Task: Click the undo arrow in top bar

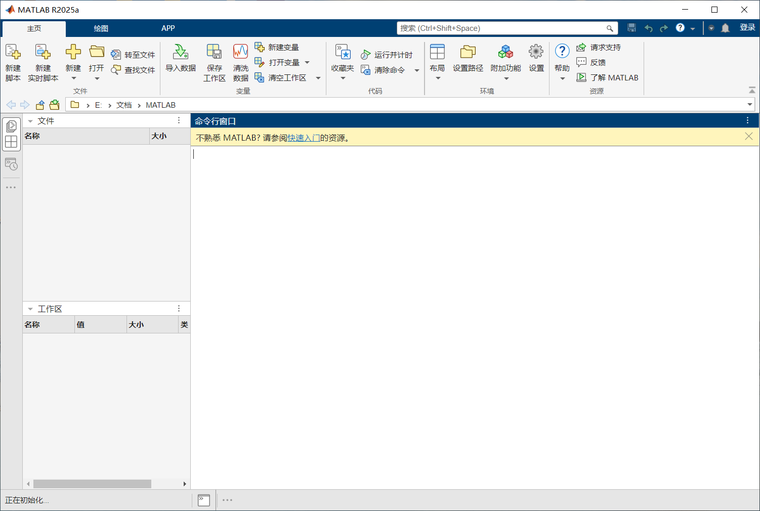Action: click(x=649, y=28)
